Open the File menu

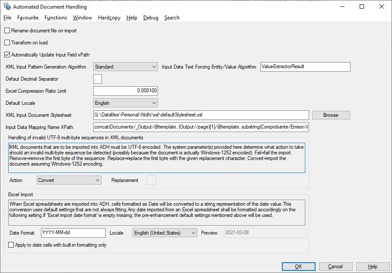[7, 18]
